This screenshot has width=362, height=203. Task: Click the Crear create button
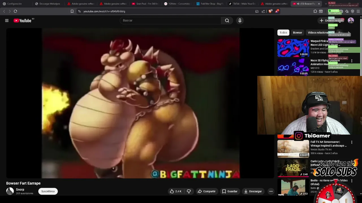pos(326,20)
